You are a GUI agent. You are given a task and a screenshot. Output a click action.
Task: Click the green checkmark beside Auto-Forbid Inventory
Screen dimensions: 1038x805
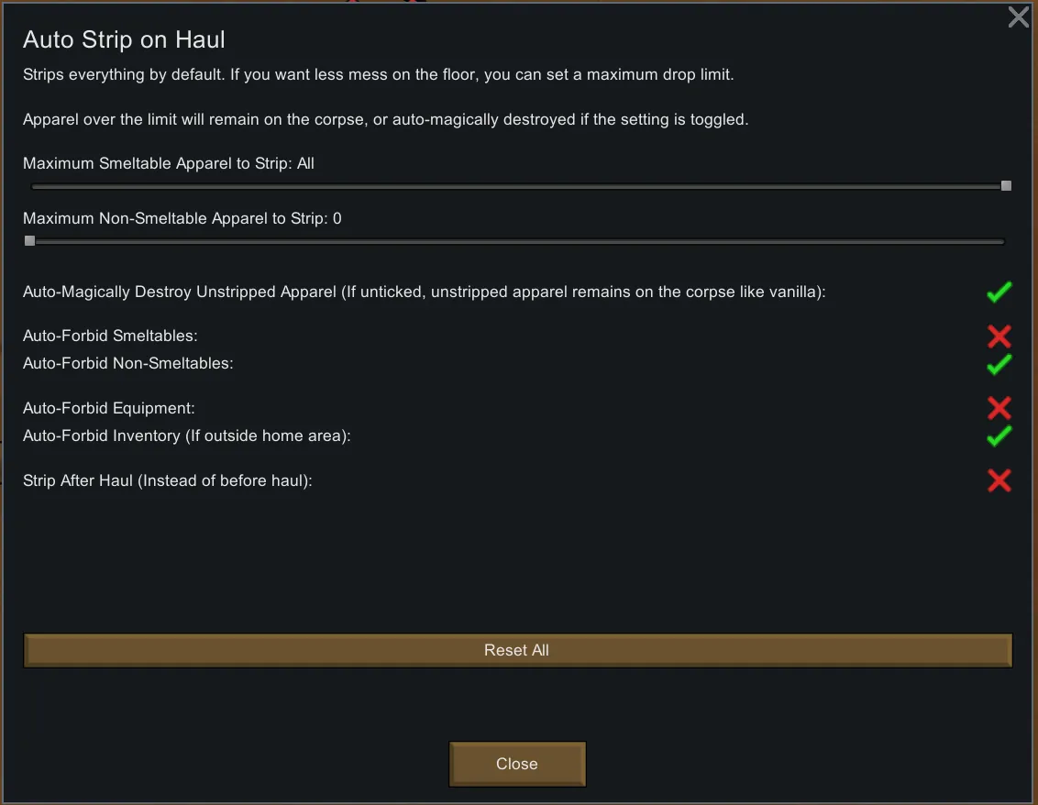pyautogui.click(x=999, y=436)
